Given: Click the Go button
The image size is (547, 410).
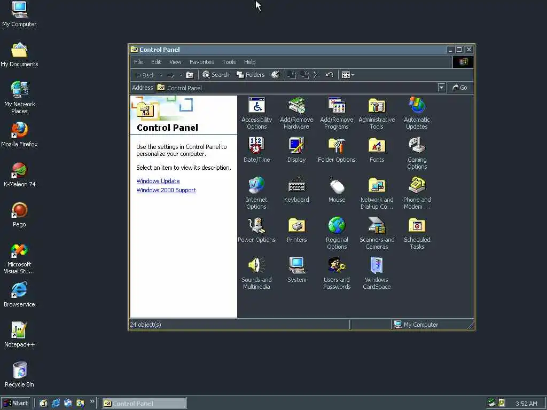Looking at the screenshot, I should 460,88.
